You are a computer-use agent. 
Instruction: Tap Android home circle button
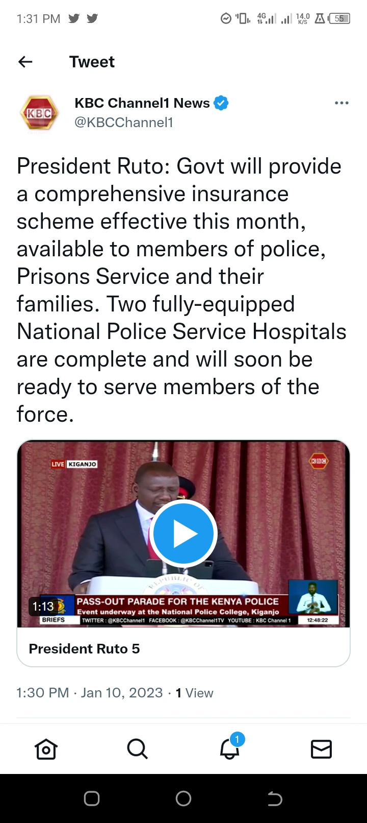[183, 798]
